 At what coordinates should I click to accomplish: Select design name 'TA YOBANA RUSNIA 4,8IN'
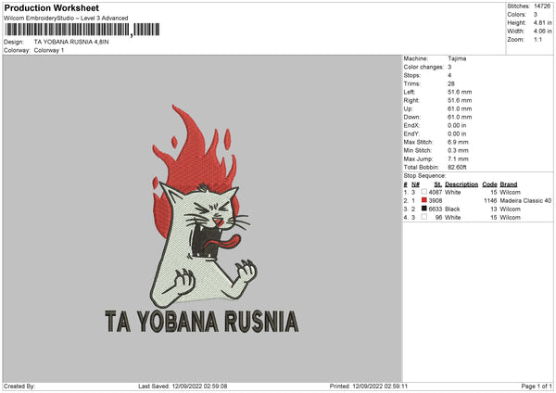(x=71, y=42)
